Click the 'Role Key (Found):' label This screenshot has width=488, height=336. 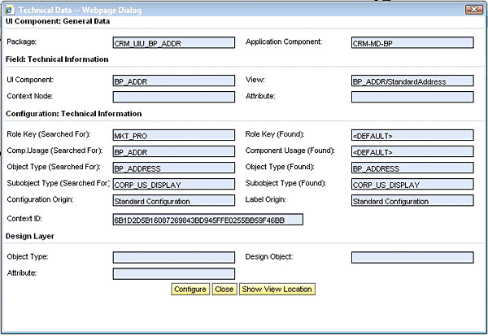click(x=275, y=134)
